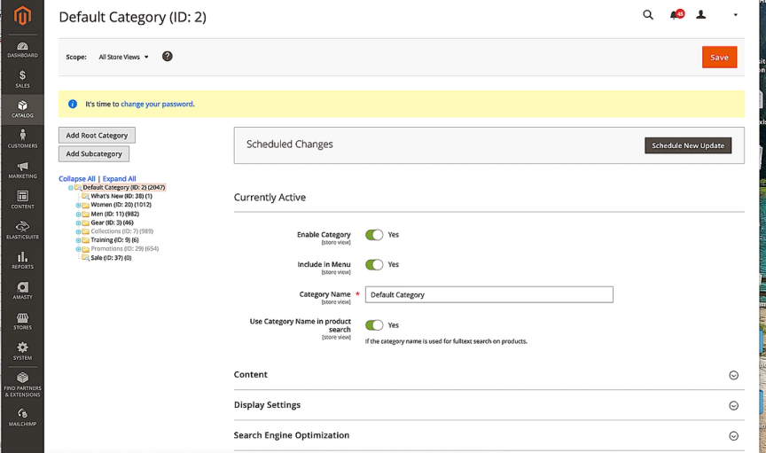The height and width of the screenshot is (453, 766).
Task: Click the Sale category folder icon
Action: pos(85,258)
